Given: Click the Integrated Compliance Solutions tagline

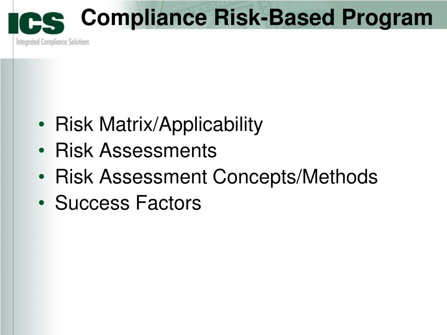Looking at the screenshot, I should [x=52, y=42].
